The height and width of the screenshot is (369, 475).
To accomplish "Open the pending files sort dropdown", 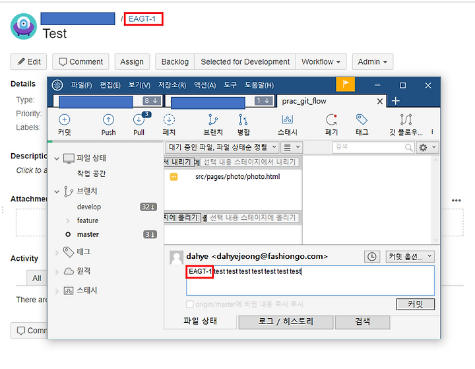I will [x=222, y=147].
